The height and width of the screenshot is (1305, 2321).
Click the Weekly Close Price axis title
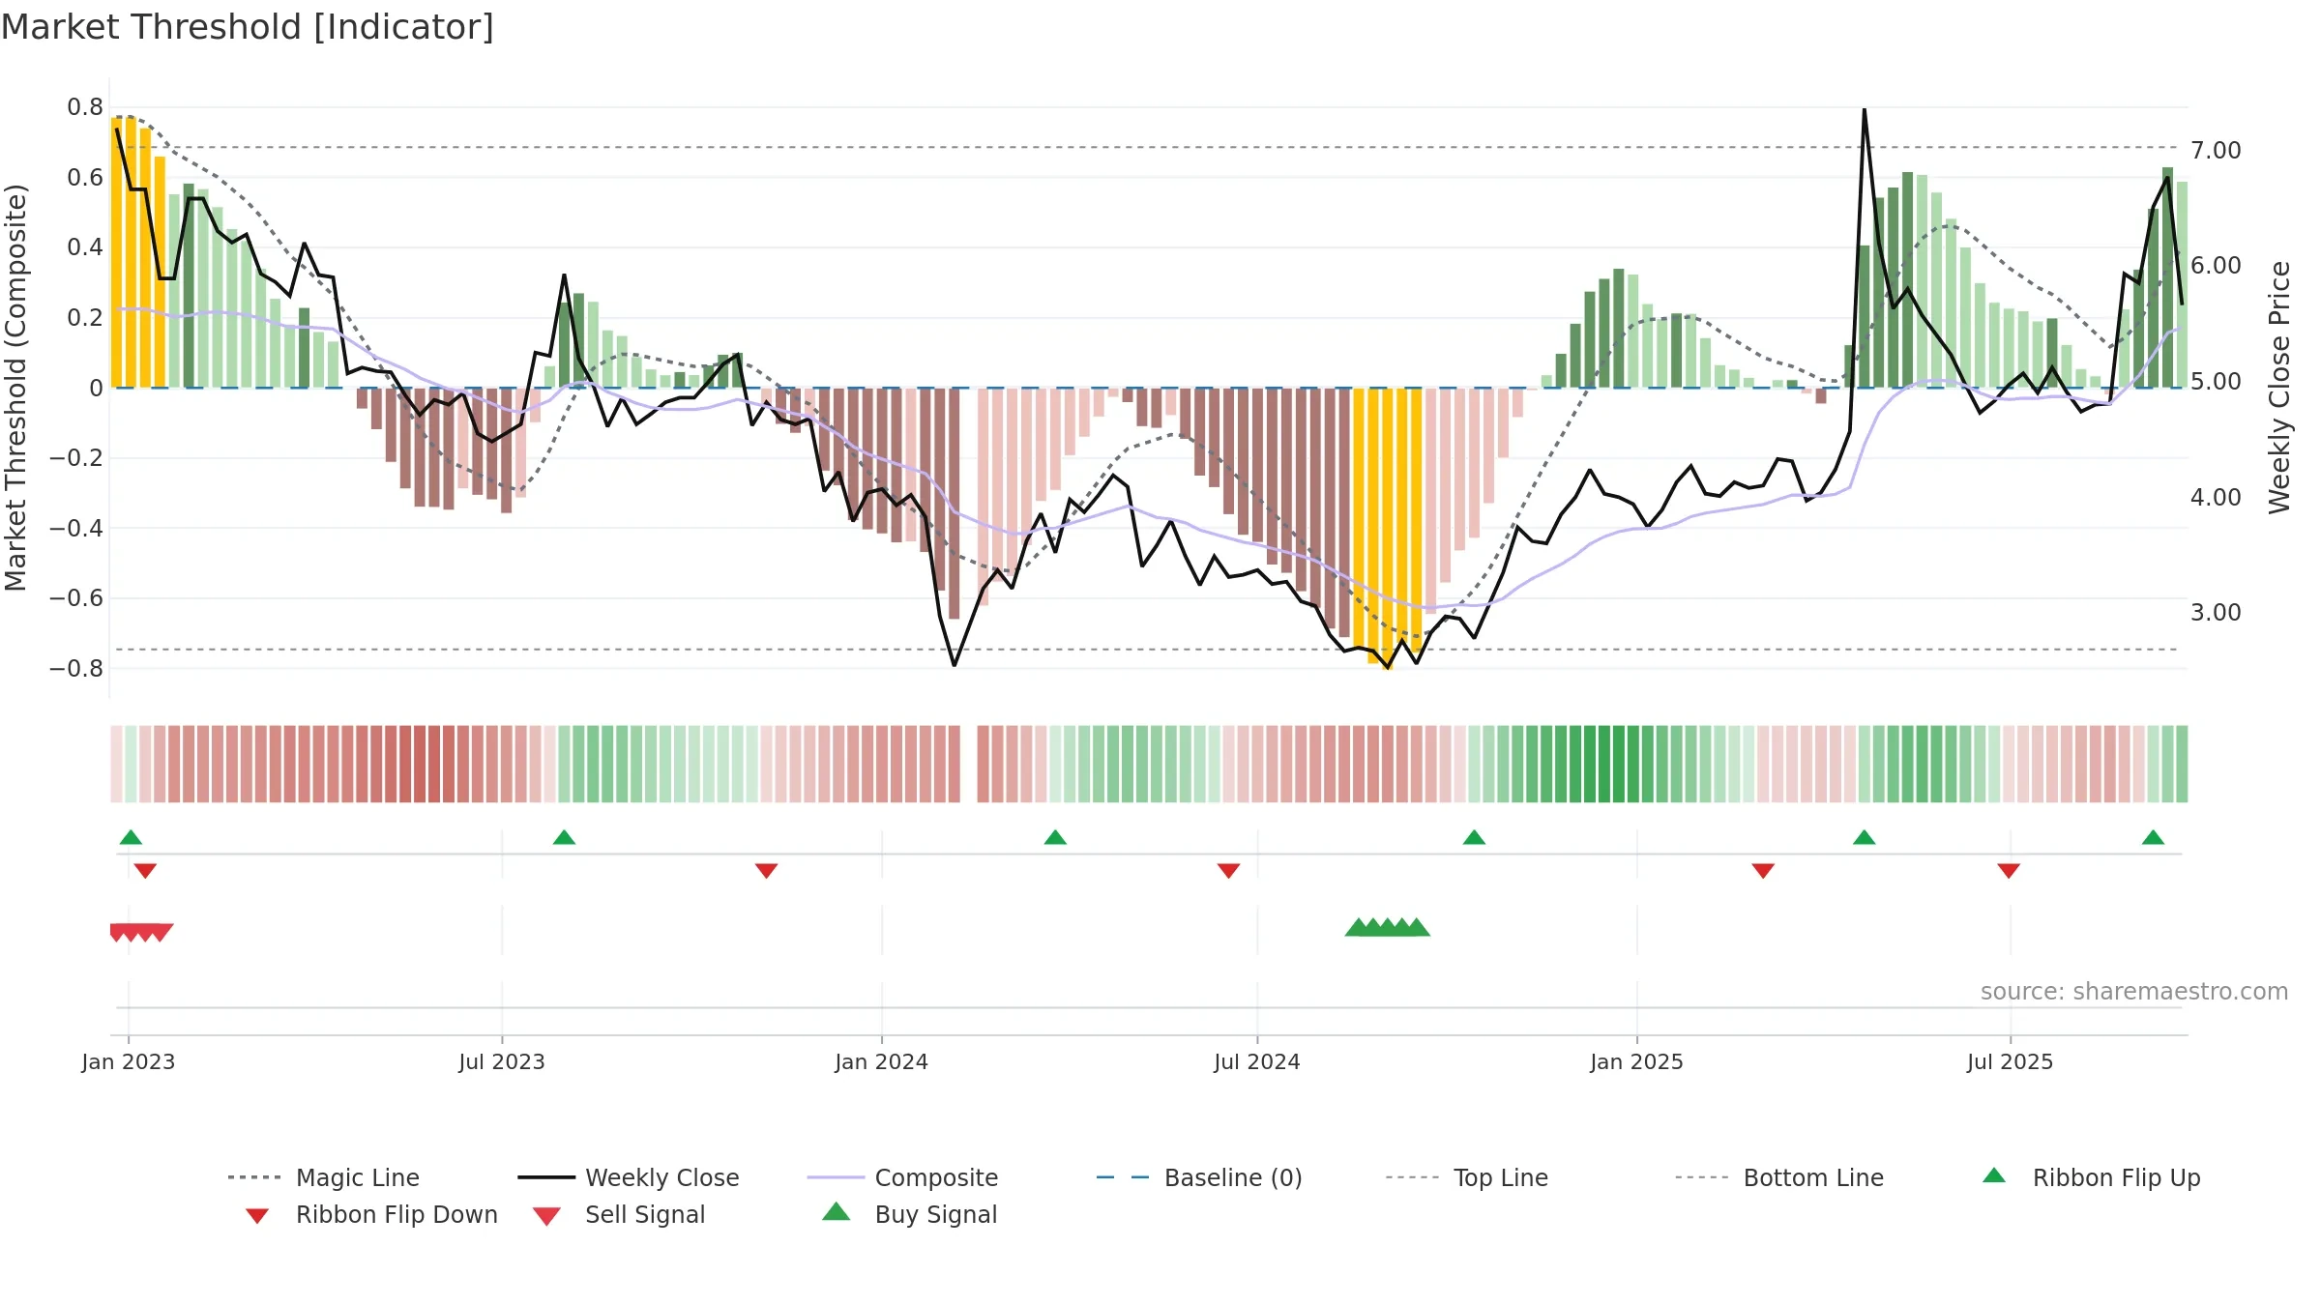click(x=2279, y=387)
